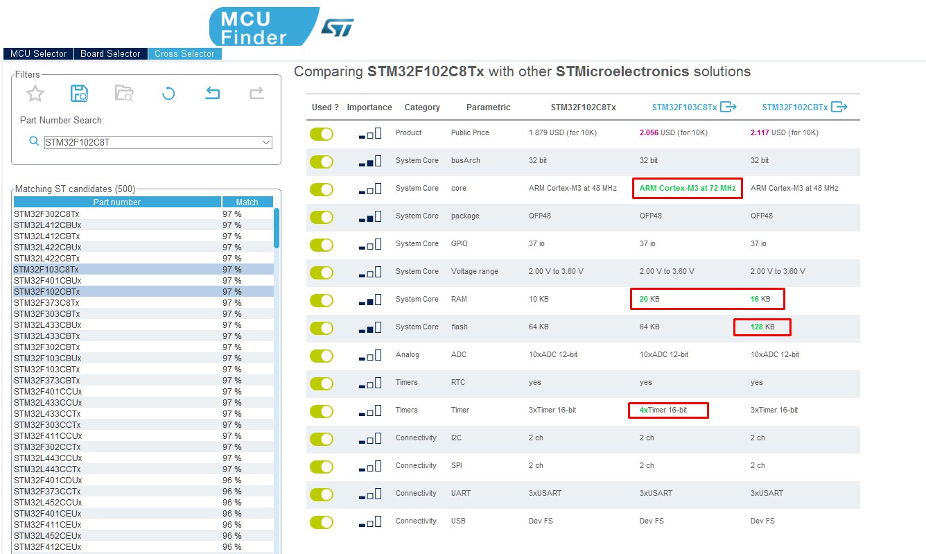This screenshot has width=926, height=554.
Task: Sort candidates by Match header
Action: (x=247, y=202)
